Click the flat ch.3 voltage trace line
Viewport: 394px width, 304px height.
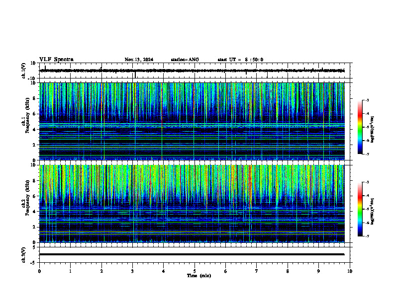(x=192, y=254)
